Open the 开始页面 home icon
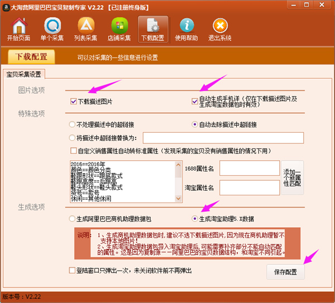This screenshot has width=335, height=303. click(19, 29)
